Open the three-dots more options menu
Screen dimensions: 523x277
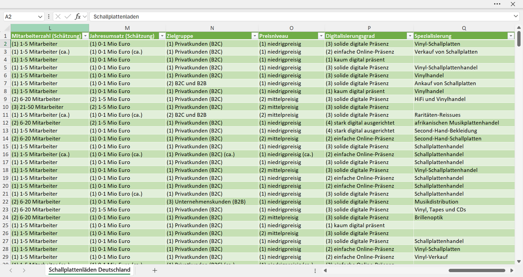click(497, 4)
